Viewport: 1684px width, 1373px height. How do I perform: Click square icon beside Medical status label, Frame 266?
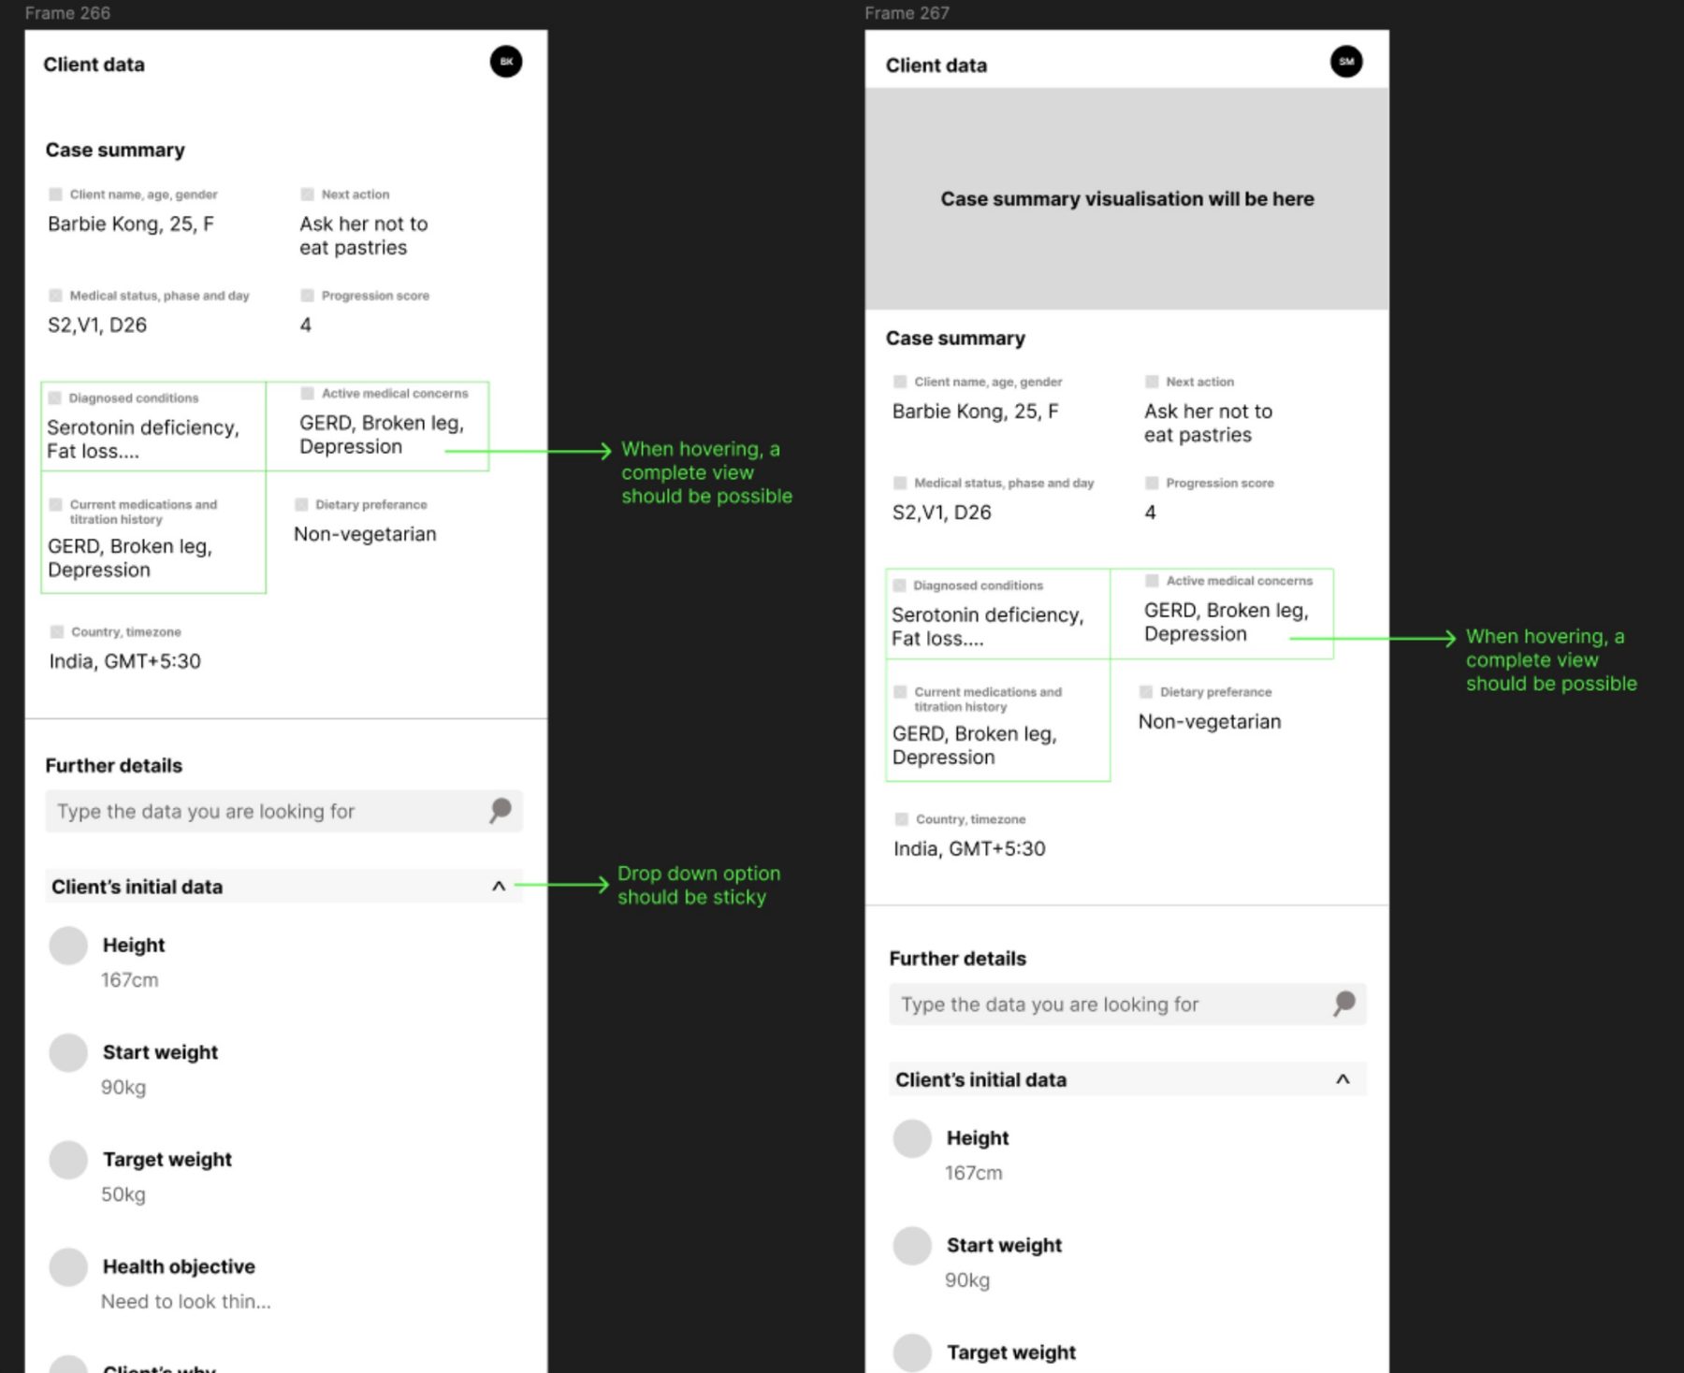(55, 296)
